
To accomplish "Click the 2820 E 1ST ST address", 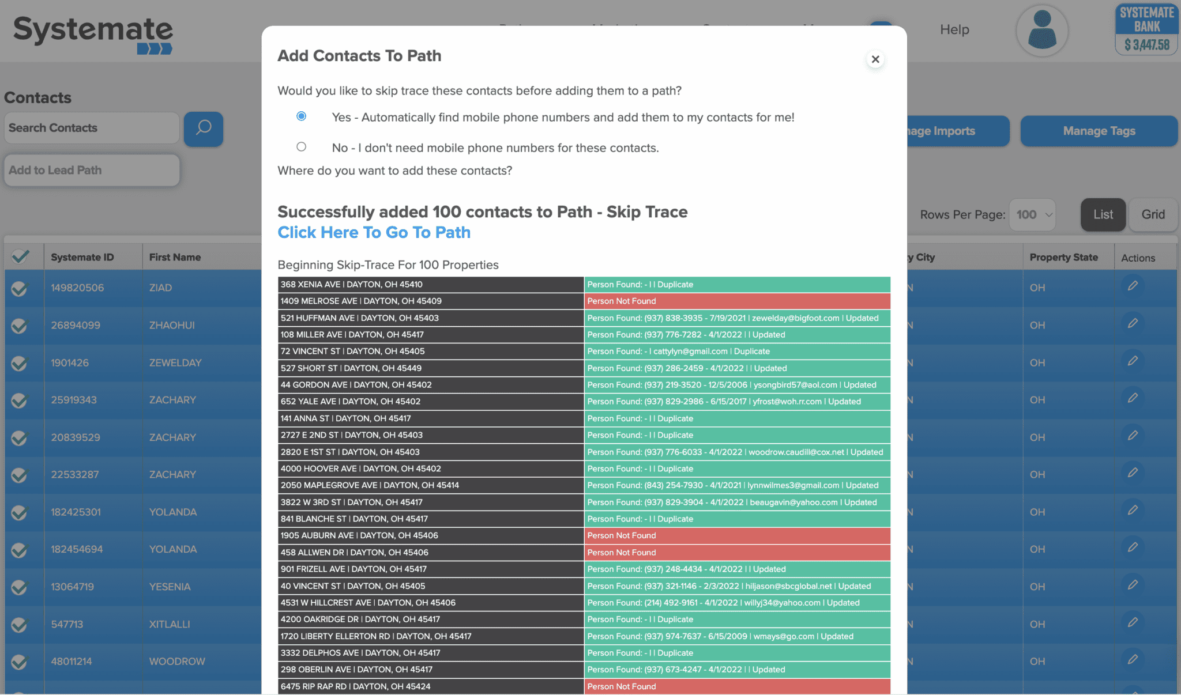I will pyautogui.click(x=430, y=452).
